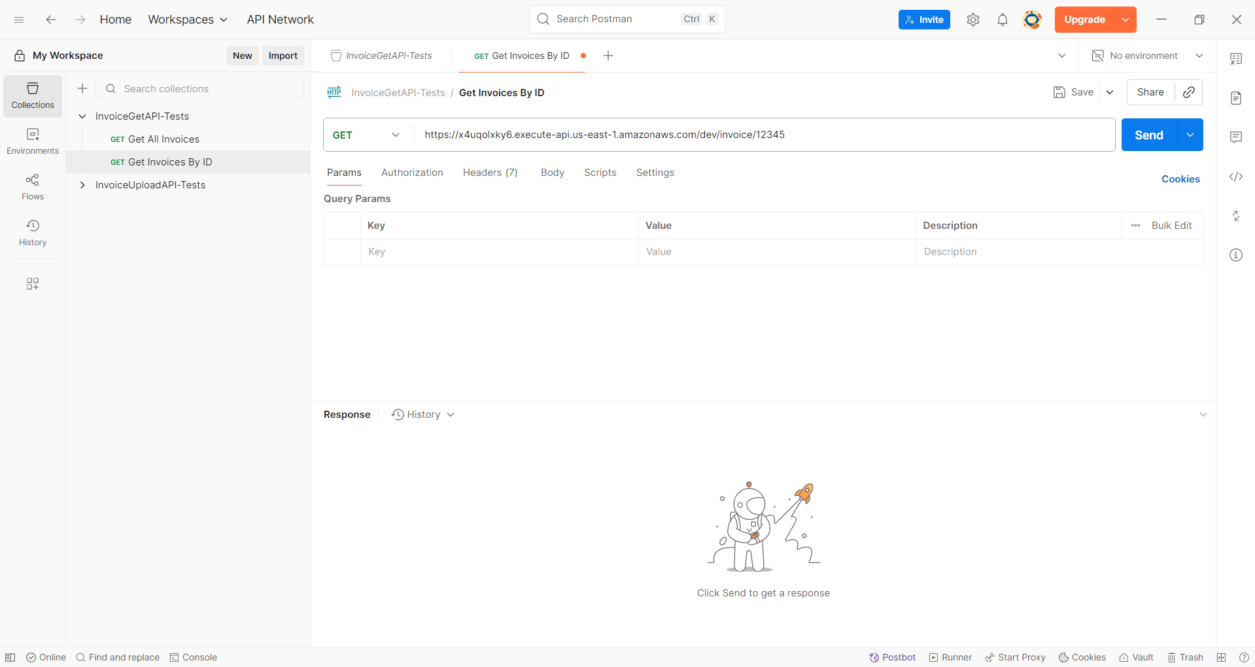Open the Postman Console from the status bar
The height and width of the screenshot is (667, 1255).
(194, 657)
